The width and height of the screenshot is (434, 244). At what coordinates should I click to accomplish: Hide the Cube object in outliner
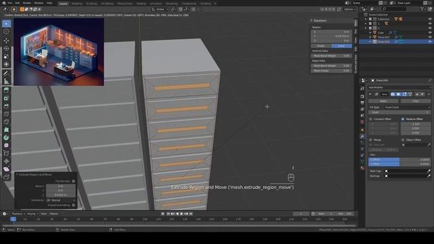(430, 33)
